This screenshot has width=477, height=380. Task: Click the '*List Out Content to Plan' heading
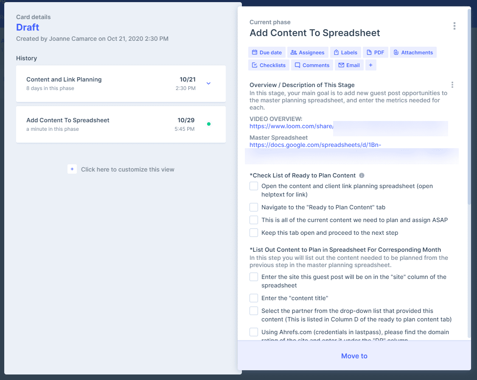point(345,250)
